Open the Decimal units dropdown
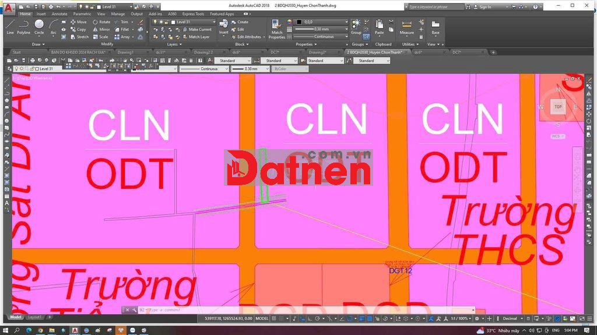This screenshot has height=335, width=597. (x=512, y=319)
